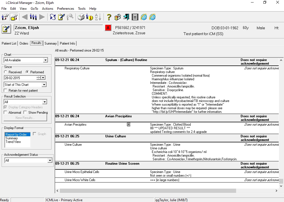Open the calculator toolbar icon
The height and width of the screenshot is (202, 284).
click(x=135, y=17)
